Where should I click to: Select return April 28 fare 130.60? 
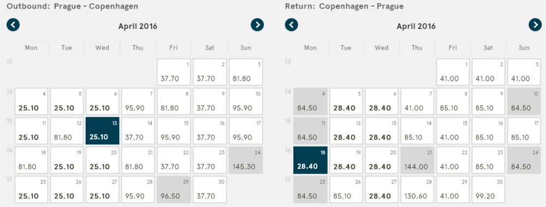pos(417,189)
